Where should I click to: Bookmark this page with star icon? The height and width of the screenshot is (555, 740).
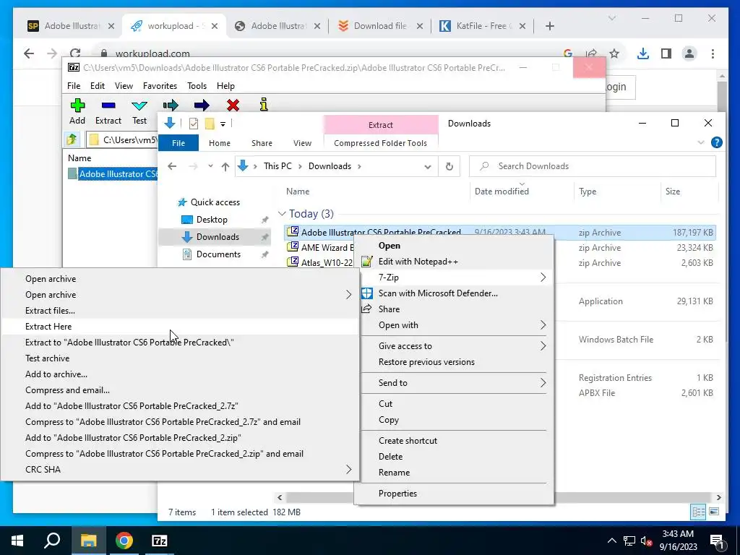[614, 53]
